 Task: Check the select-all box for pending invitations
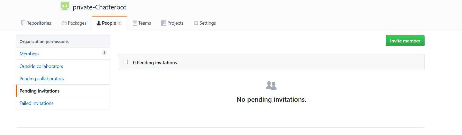pos(126,62)
